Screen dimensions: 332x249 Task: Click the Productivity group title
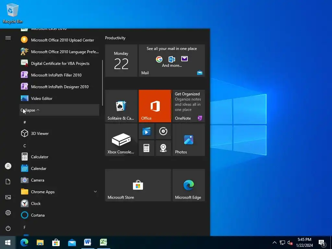115,38
